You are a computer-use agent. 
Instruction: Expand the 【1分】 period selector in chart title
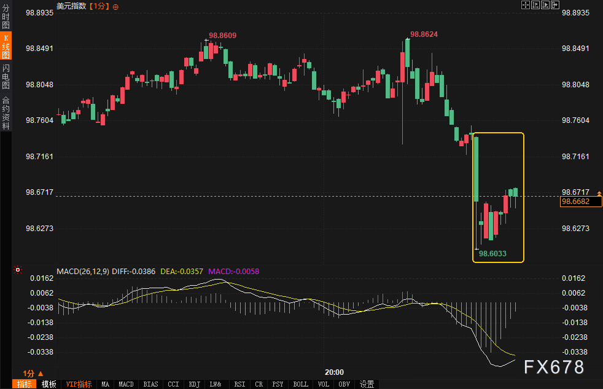click(99, 6)
